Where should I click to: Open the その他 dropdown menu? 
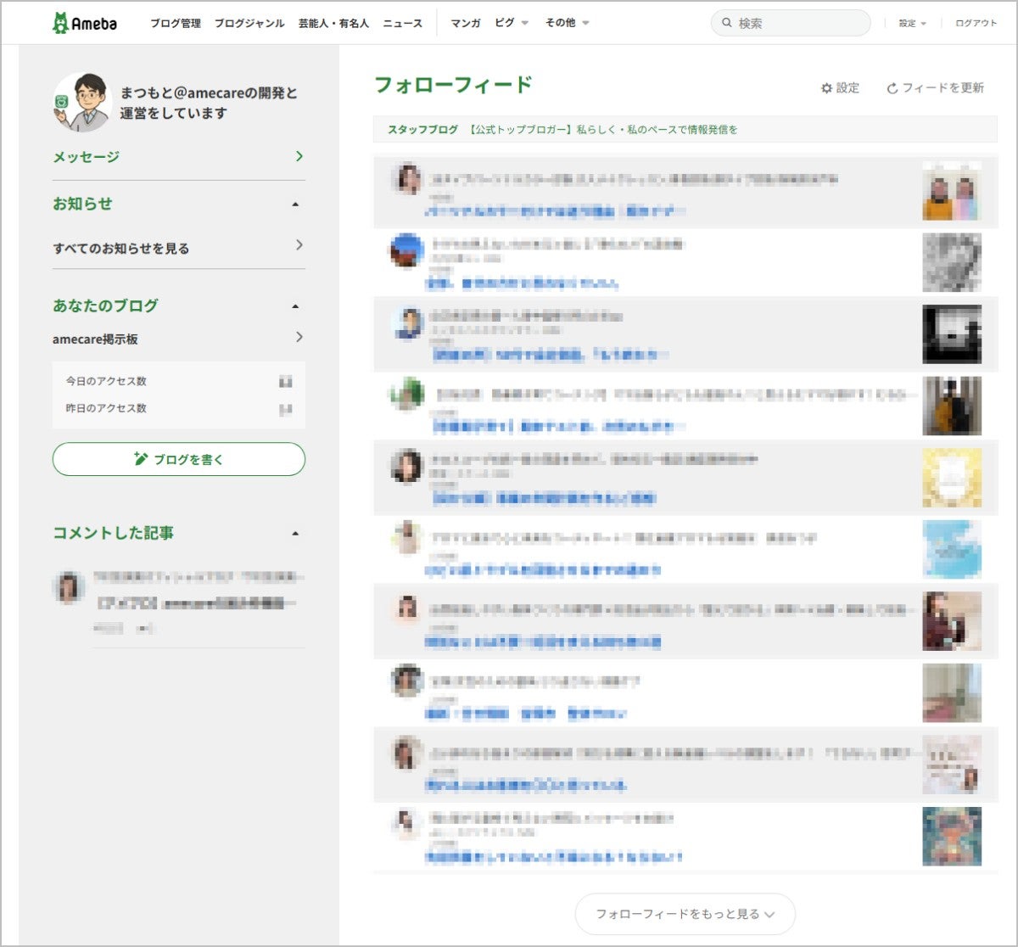point(567,23)
